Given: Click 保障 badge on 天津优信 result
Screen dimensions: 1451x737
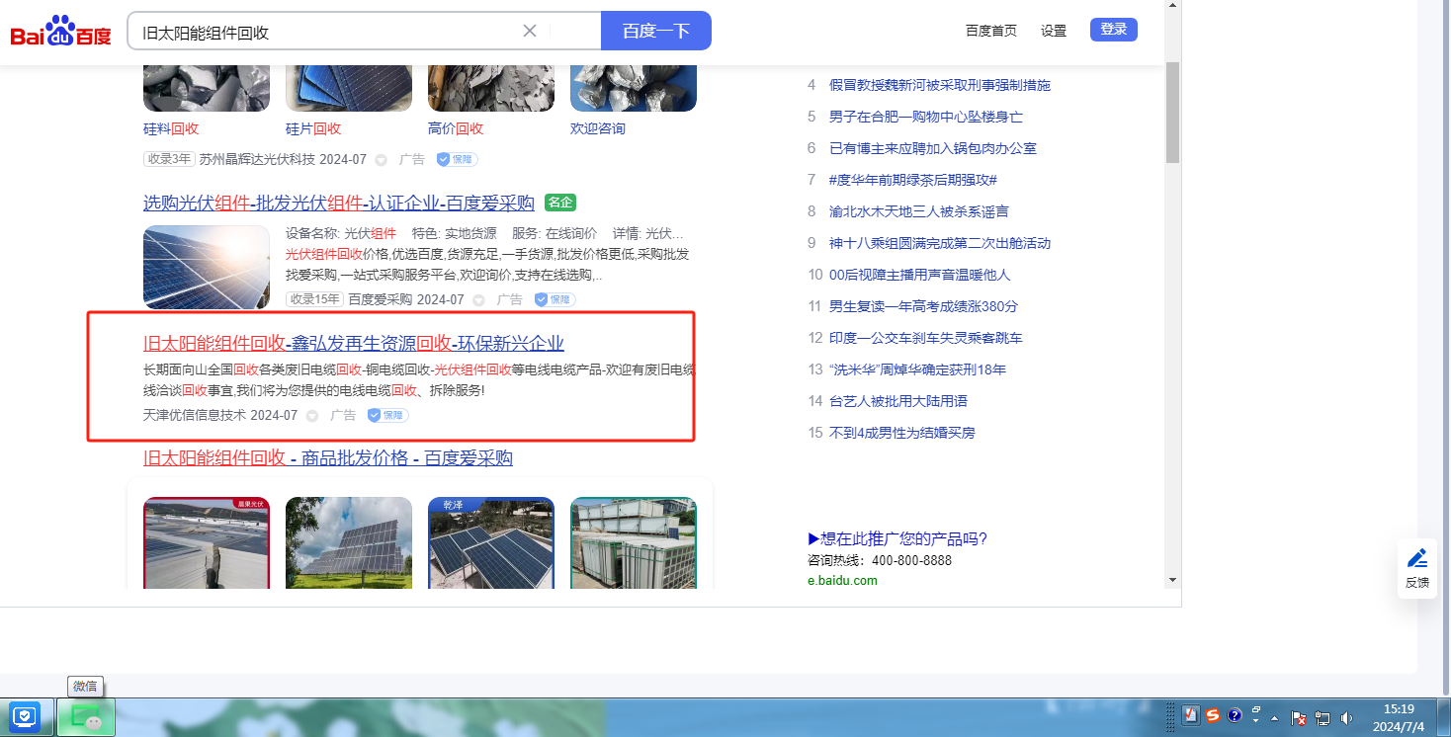Looking at the screenshot, I should 387,415.
